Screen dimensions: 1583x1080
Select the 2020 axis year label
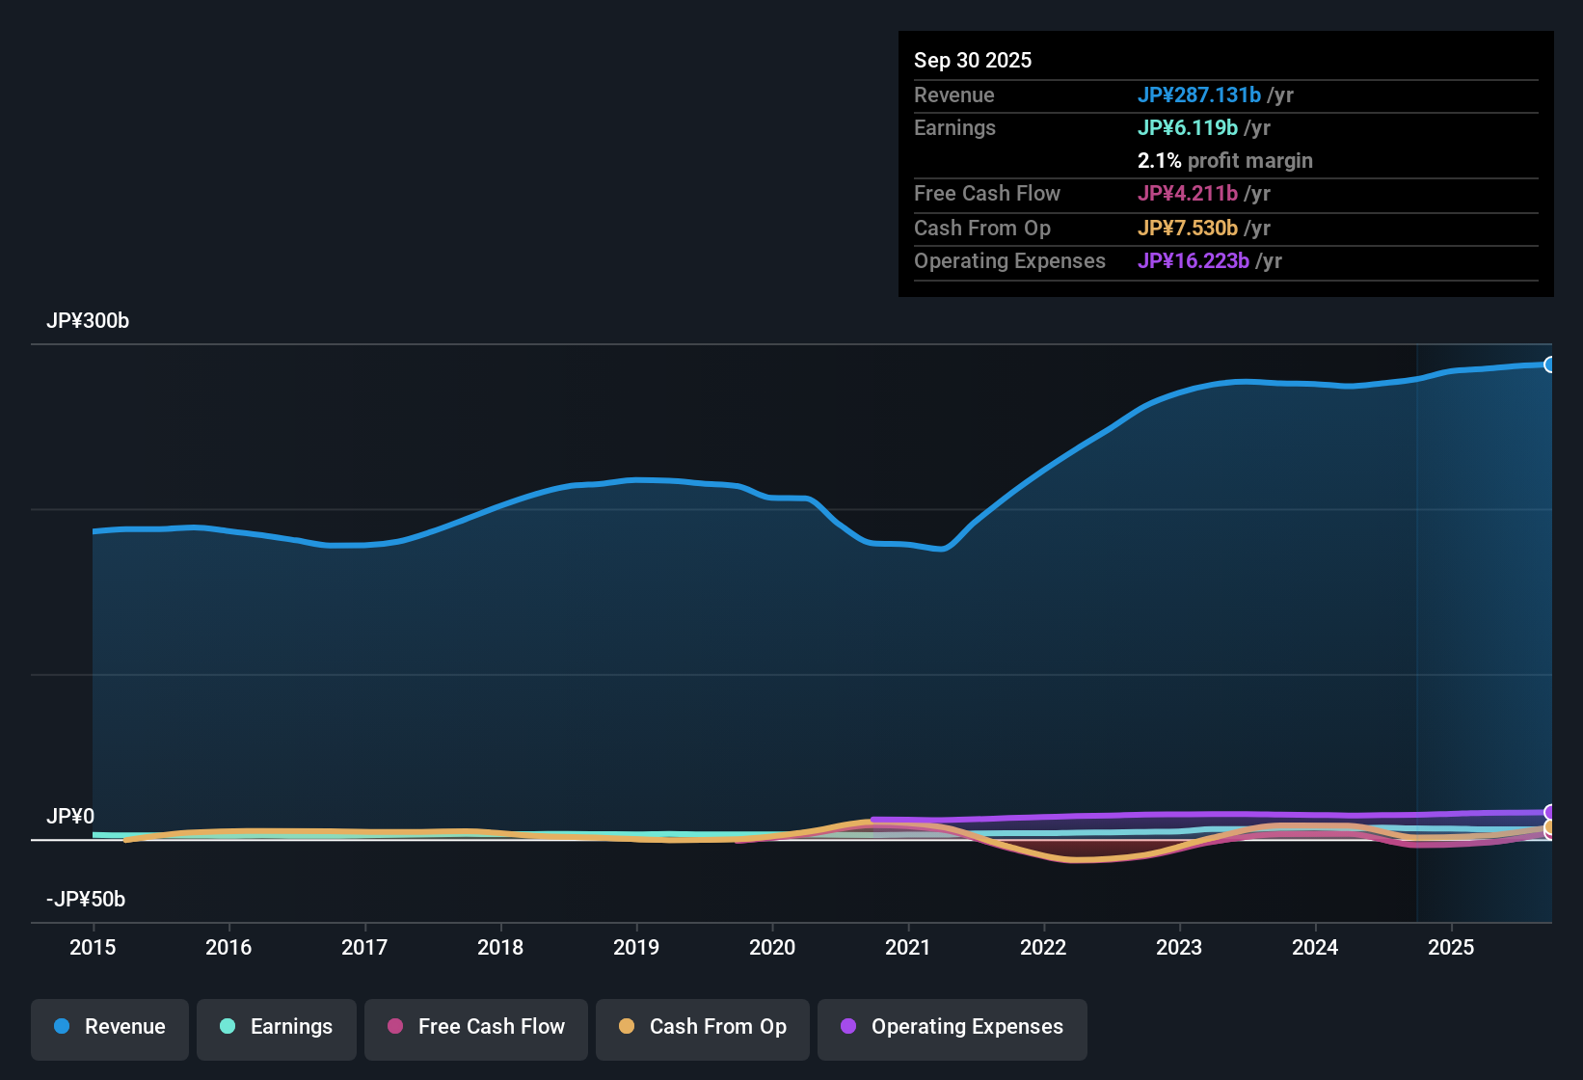point(772,948)
